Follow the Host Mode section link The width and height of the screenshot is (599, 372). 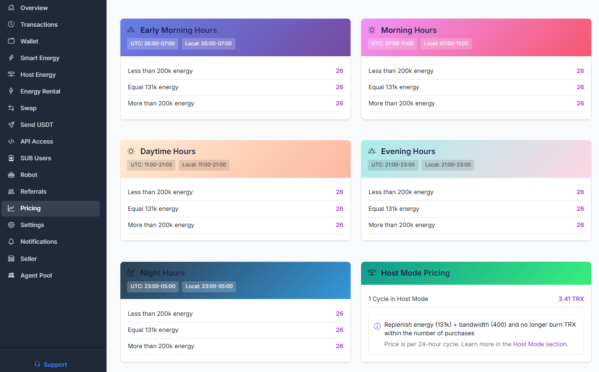coord(540,344)
